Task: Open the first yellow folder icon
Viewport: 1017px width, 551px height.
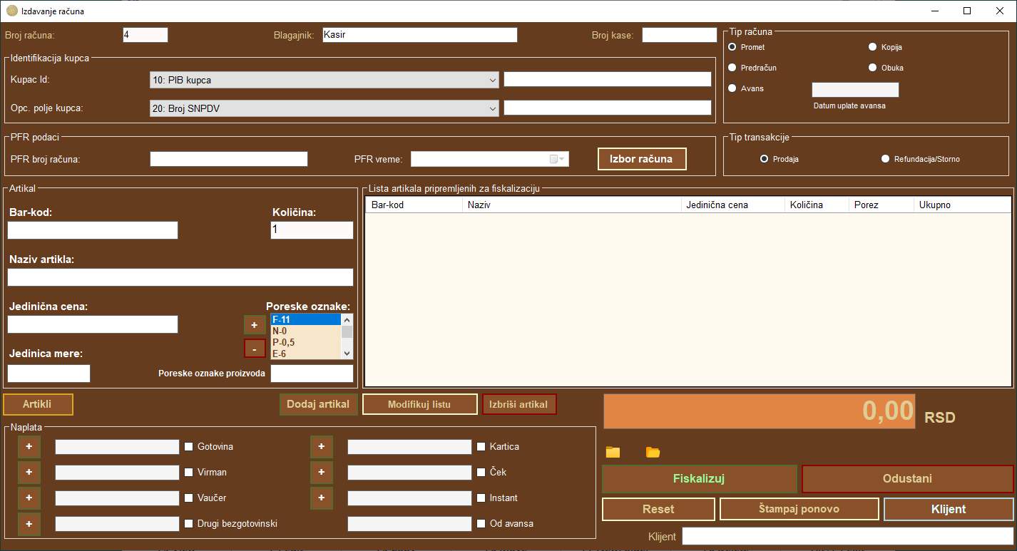Action: [x=613, y=452]
